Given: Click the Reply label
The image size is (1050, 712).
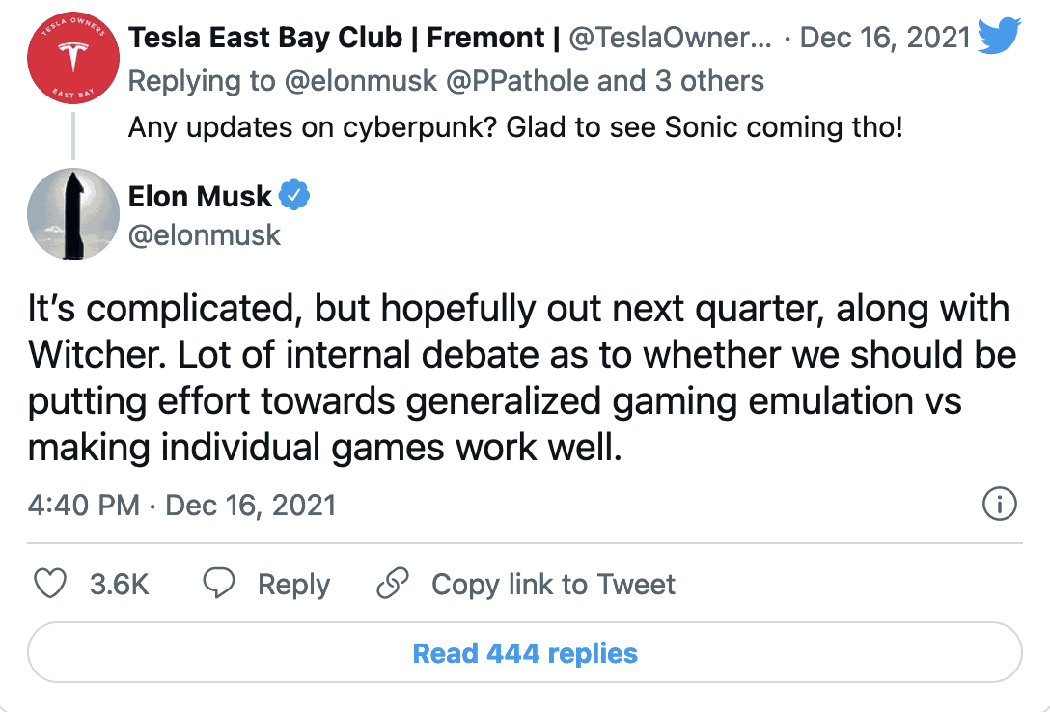Looking at the screenshot, I should click(293, 584).
